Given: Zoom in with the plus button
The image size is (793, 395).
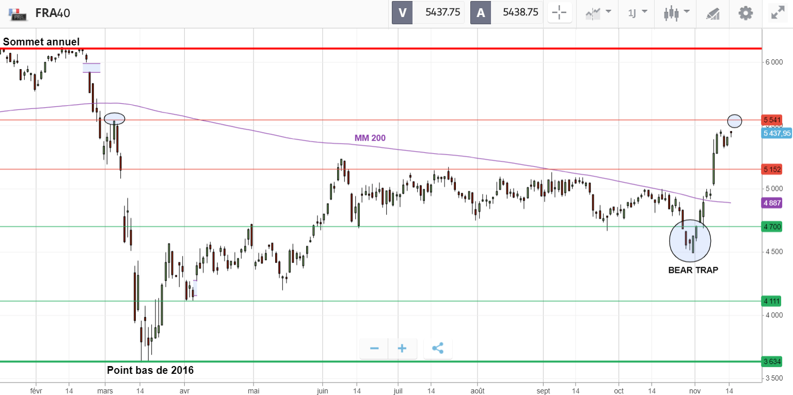Looking at the screenshot, I should 402,349.
